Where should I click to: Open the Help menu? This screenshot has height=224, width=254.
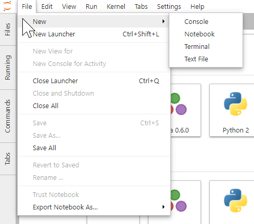(197, 6)
